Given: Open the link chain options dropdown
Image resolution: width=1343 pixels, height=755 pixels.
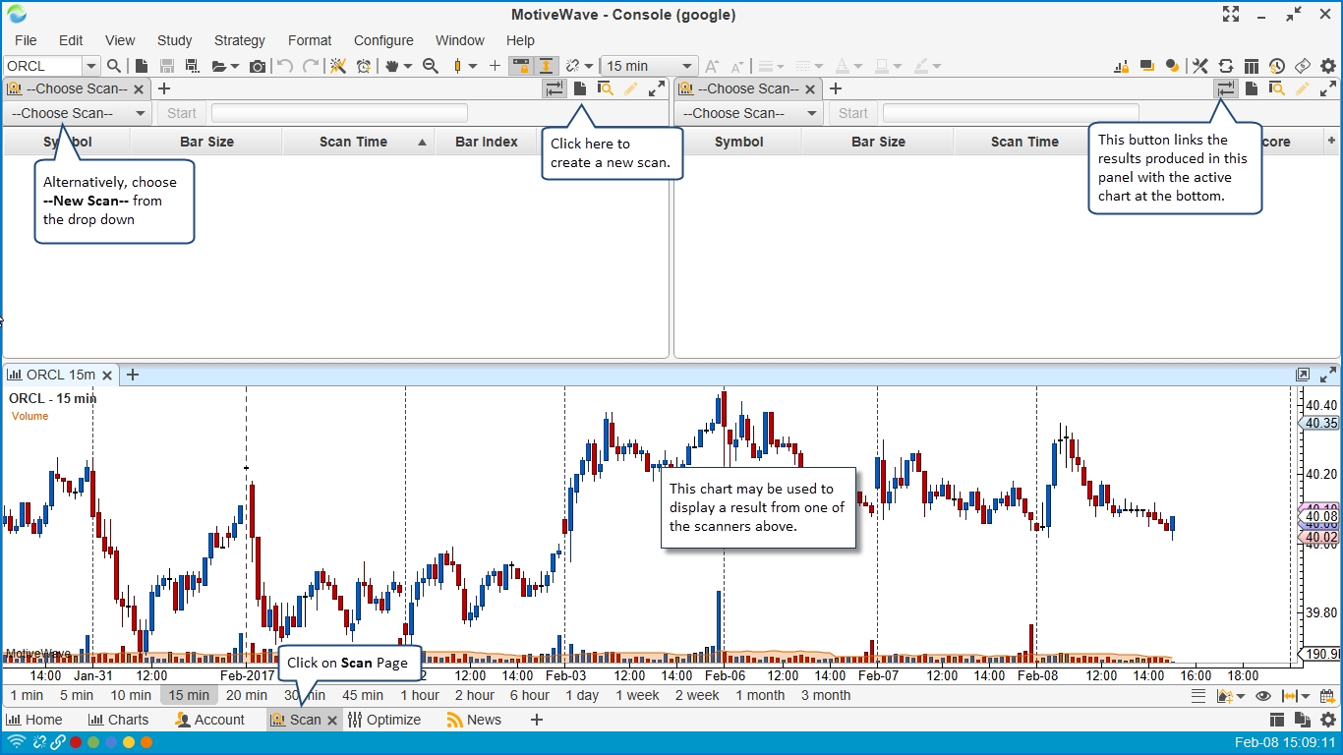Looking at the screenshot, I should (x=588, y=66).
